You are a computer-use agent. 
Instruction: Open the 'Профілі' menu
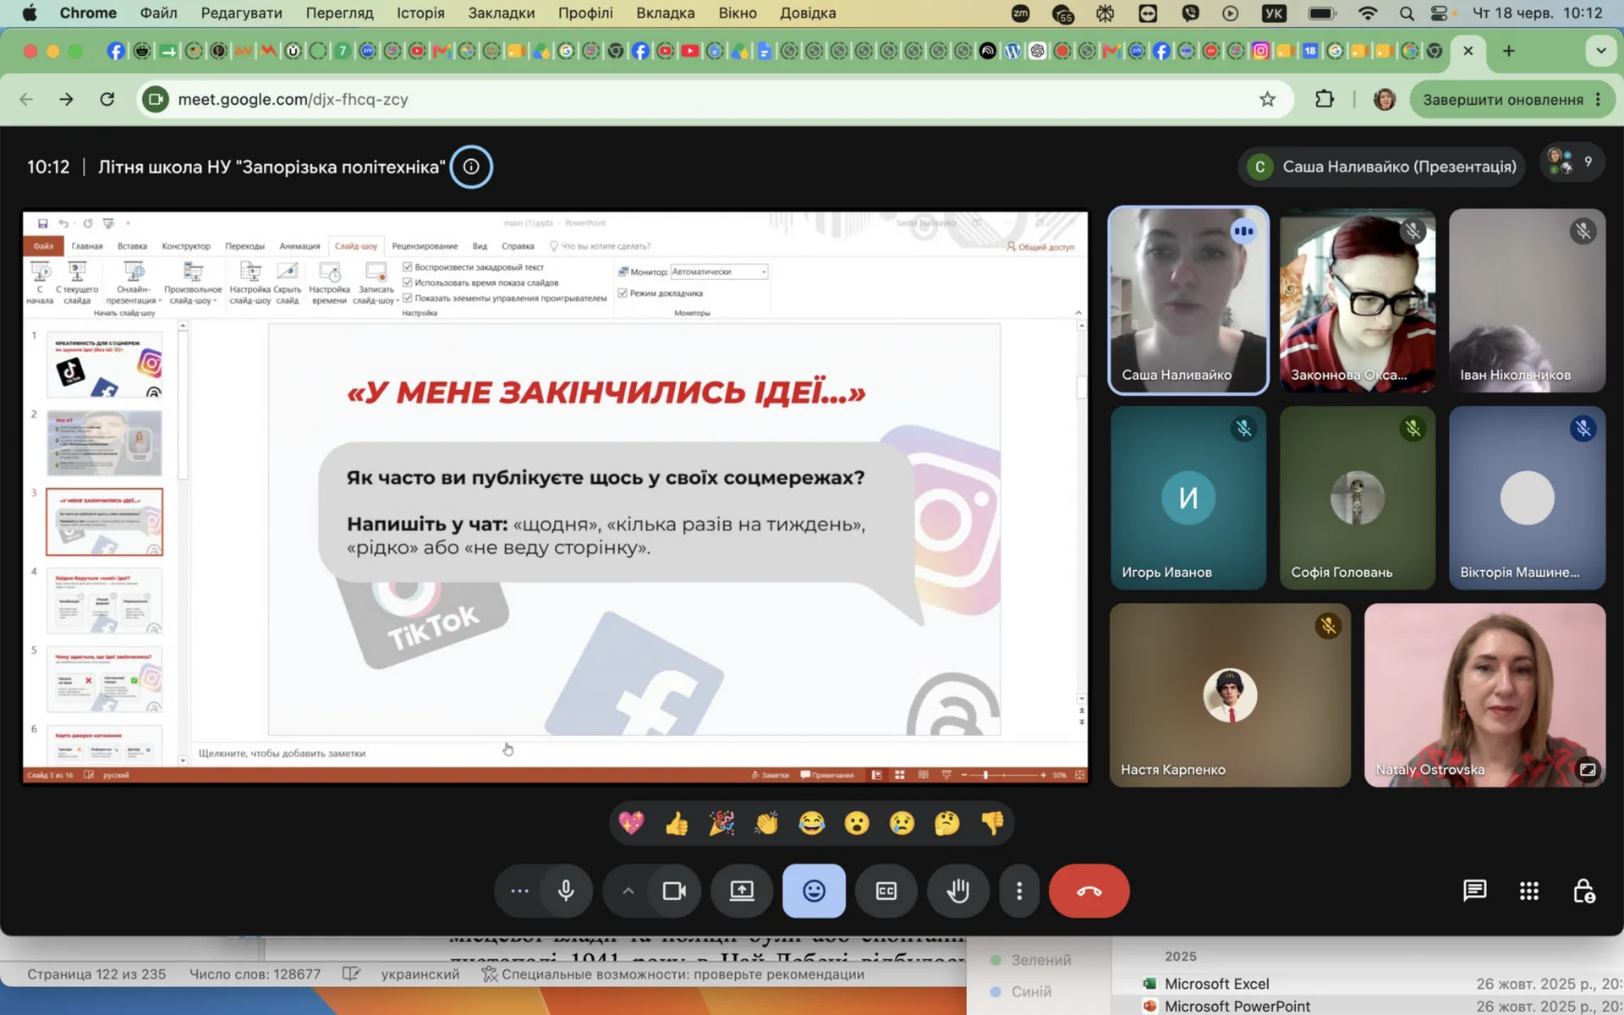pyautogui.click(x=585, y=13)
